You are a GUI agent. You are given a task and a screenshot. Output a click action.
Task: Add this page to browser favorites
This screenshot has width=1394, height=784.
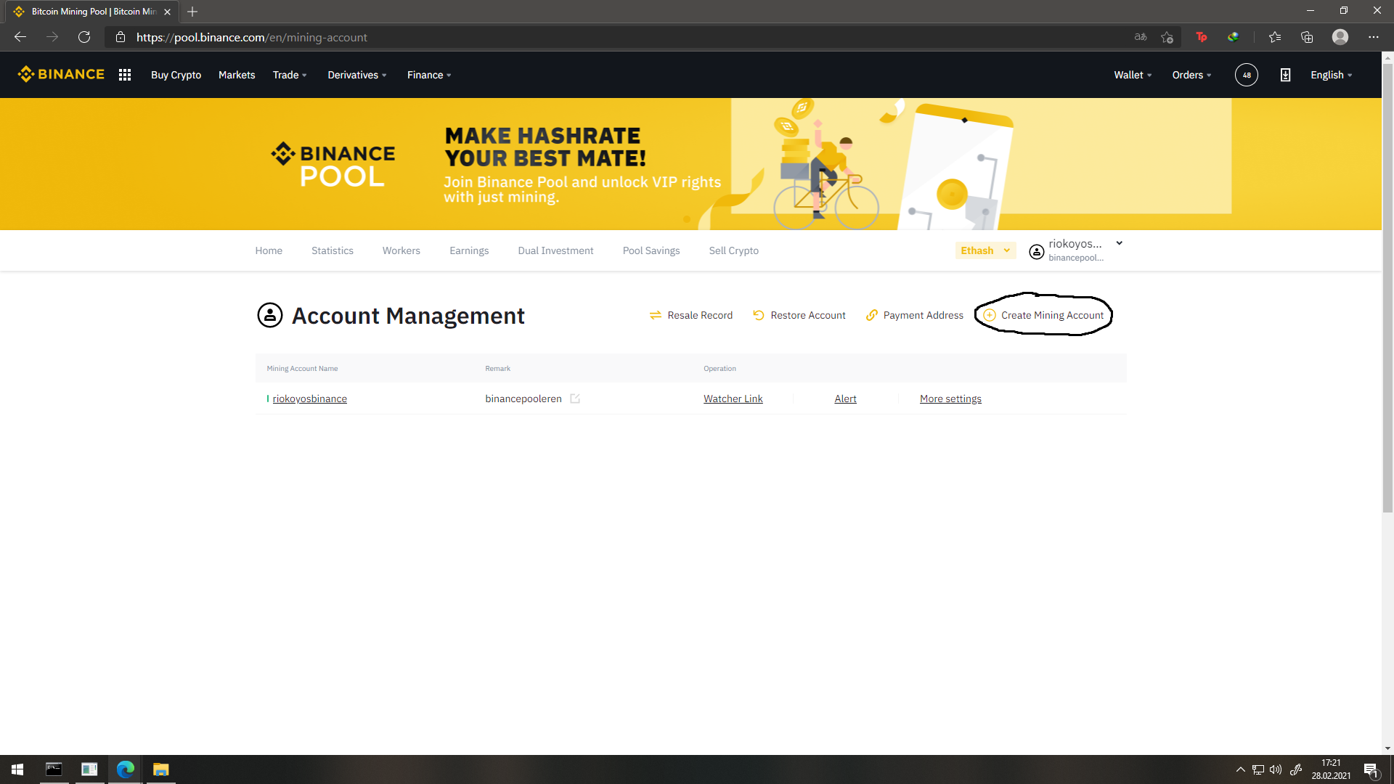tap(1167, 37)
